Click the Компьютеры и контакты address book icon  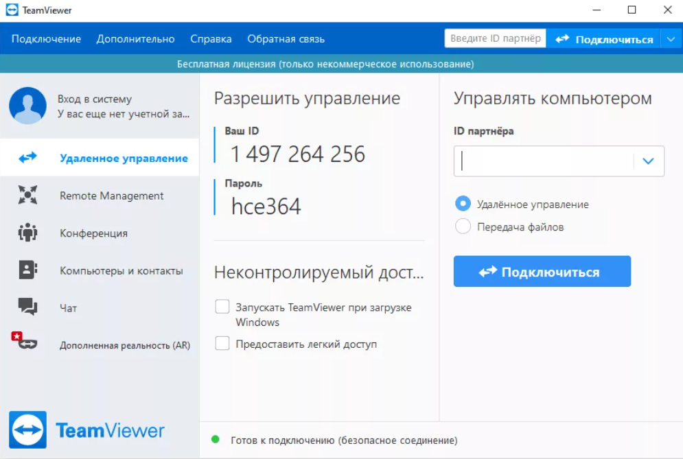click(x=28, y=270)
